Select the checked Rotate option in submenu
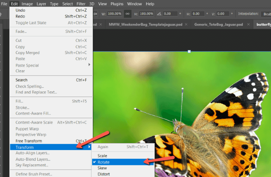The width and height of the screenshot is (271, 177). (104, 162)
